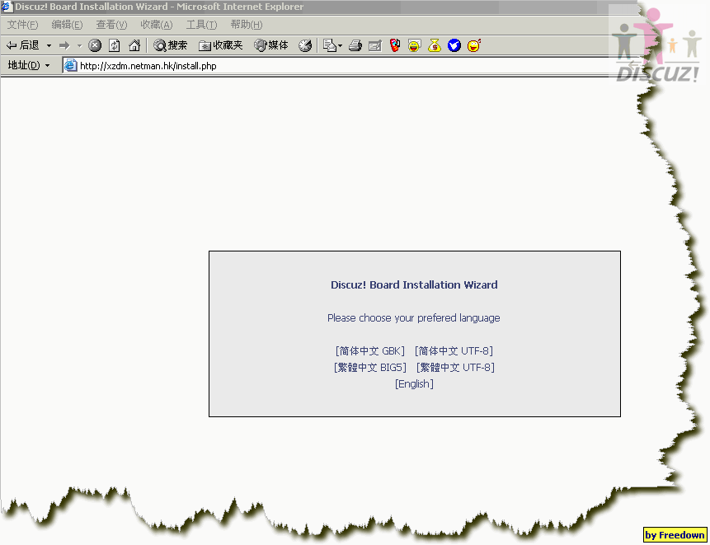710x545 pixels.
Task: Click the Stop loading icon
Action: (x=95, y=45)
